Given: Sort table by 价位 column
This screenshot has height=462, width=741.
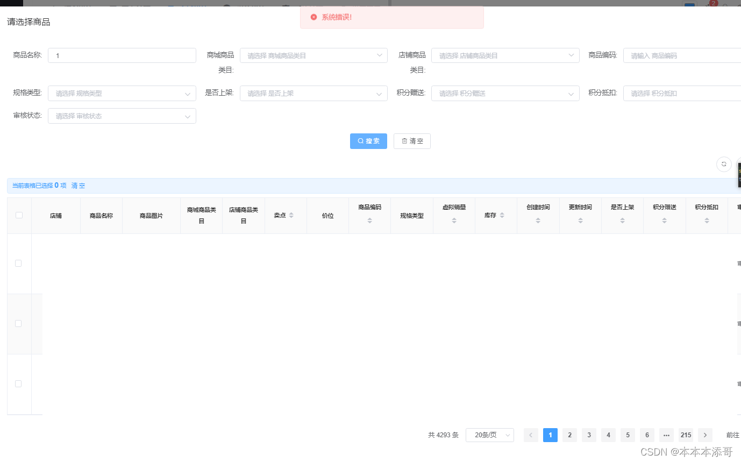Looking at the screenshot, I should pos(327,215).
